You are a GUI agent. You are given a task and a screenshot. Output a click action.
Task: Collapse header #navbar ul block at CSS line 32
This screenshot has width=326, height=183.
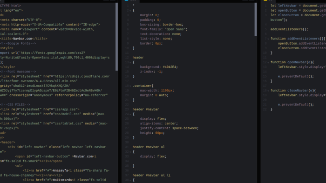130,152
